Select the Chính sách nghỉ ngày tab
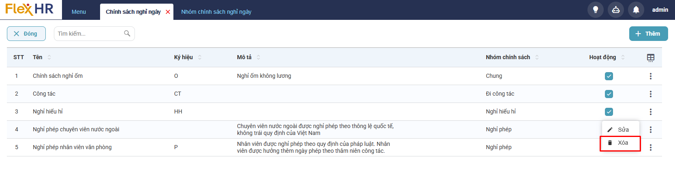Viewport: 675px width, 186px height. point(133,12)
